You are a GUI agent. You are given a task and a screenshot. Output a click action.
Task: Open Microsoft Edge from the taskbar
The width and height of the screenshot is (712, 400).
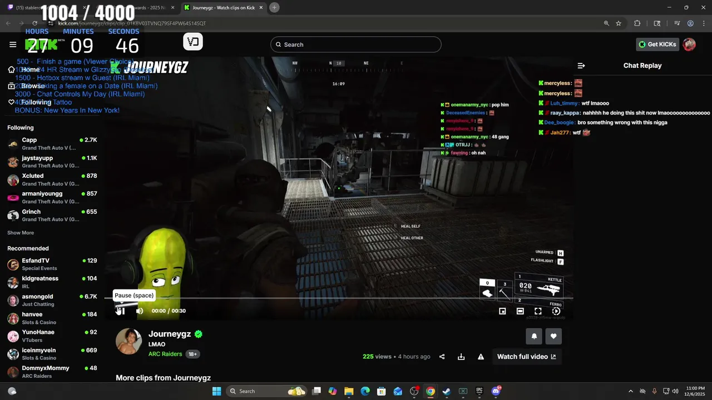365,391
